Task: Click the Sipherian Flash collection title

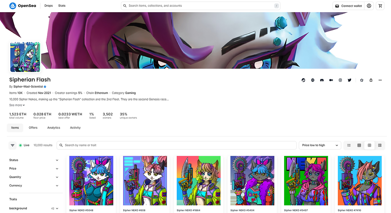Action: point(30,80)
